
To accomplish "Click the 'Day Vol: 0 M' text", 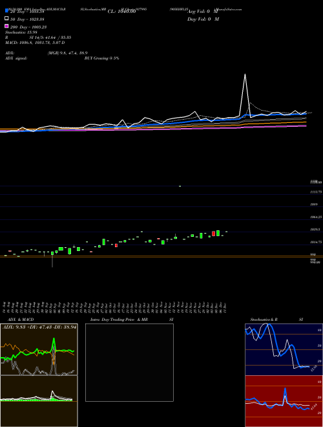I will [x=203, y=19].
